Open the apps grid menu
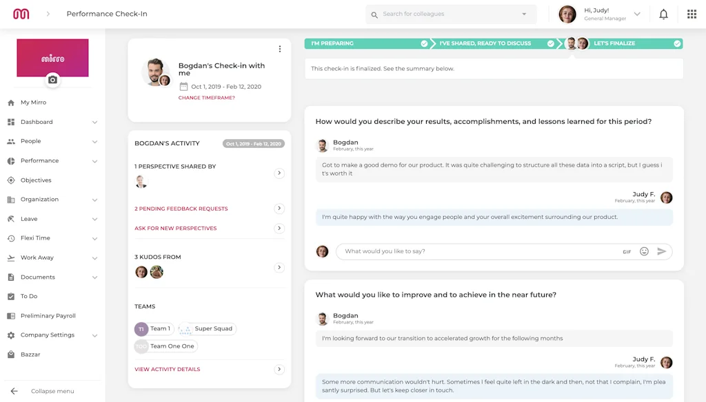The image size is (706, 402). (x=691, y=13)
